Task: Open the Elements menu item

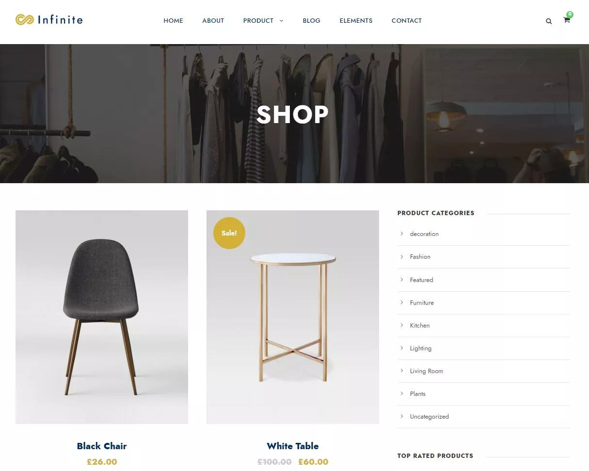Action: point(356,21)
